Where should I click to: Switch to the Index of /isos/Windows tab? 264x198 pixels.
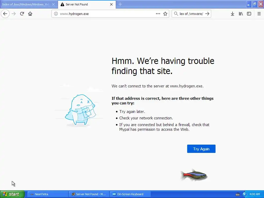pos(26,4)
